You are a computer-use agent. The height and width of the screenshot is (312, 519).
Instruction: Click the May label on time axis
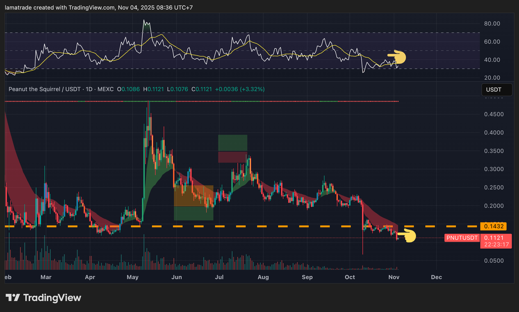[133, 277]
